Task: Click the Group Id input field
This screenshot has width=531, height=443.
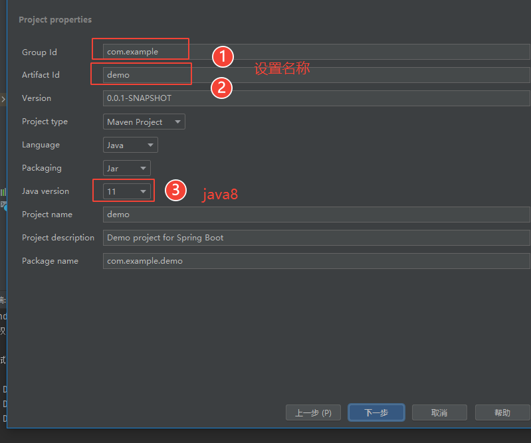Action: tap(316, 52)
